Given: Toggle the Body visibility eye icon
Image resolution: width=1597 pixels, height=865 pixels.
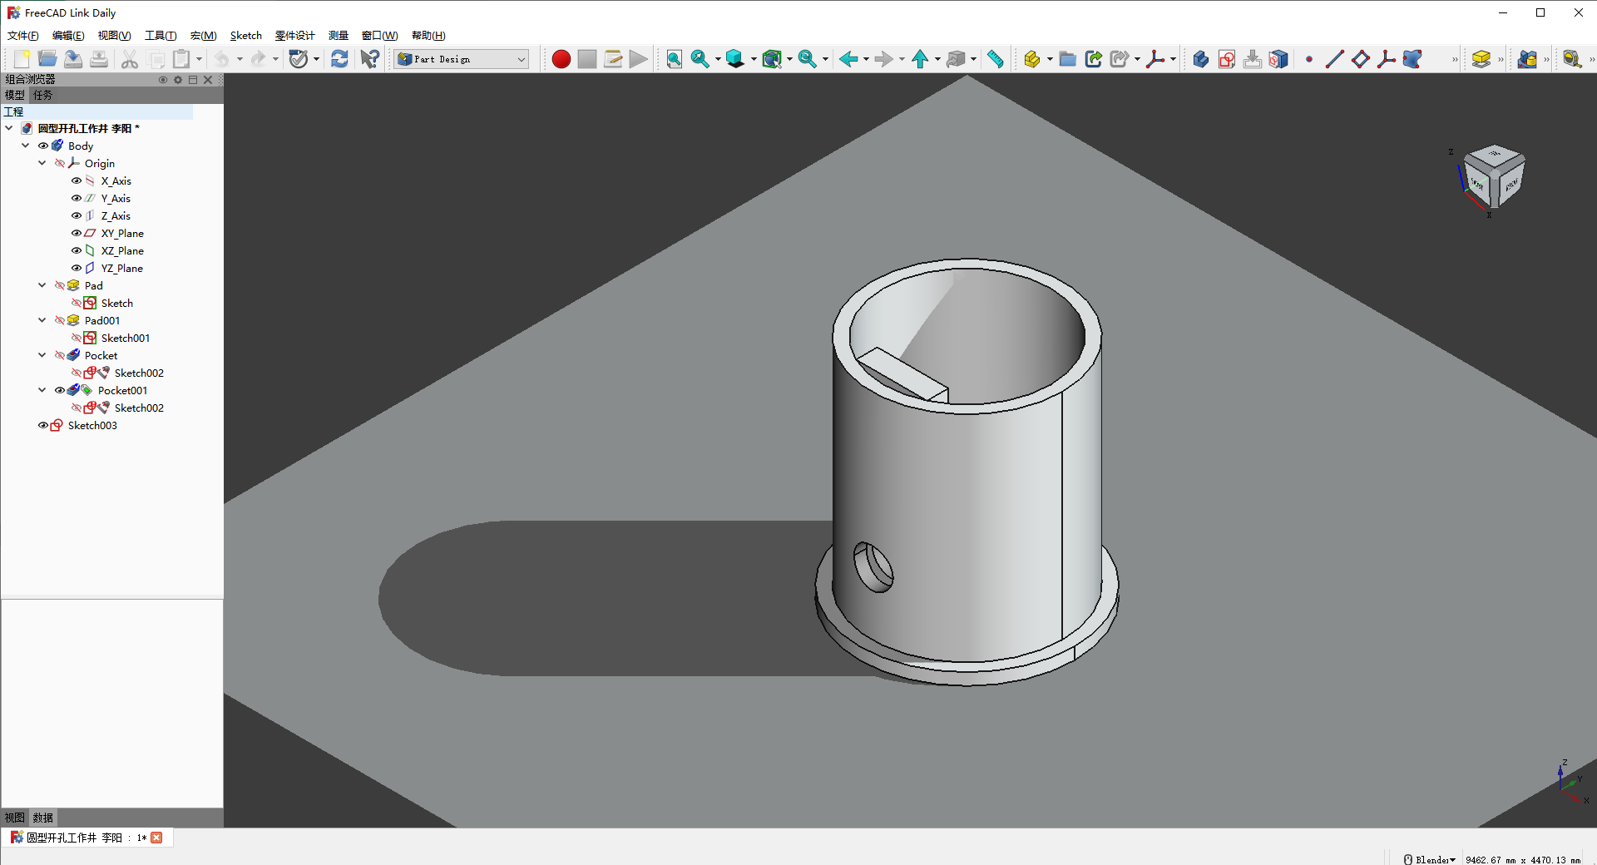Looking at the screenshot, I should 42,146.
